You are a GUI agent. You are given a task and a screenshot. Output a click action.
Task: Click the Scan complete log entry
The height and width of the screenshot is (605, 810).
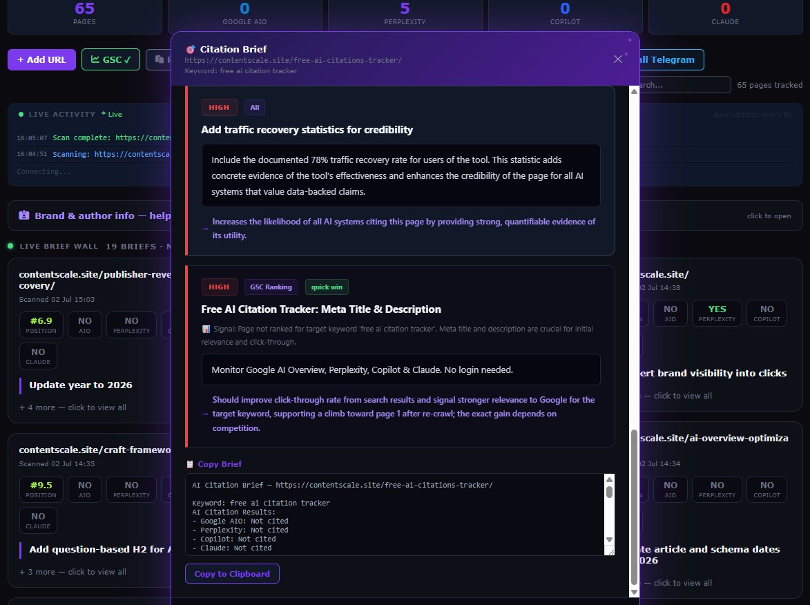(93, 137)
